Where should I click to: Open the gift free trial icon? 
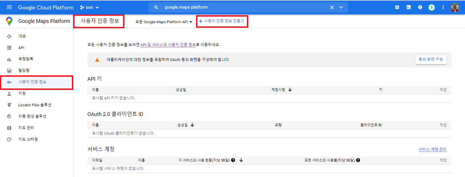click(x=397, y=7)
